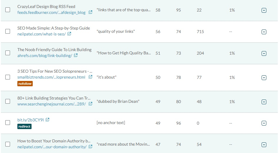Click the redirect tag badge

[24, 126]
